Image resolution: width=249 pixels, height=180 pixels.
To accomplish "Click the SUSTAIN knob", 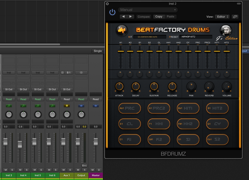I will click(x=154, y=86).
